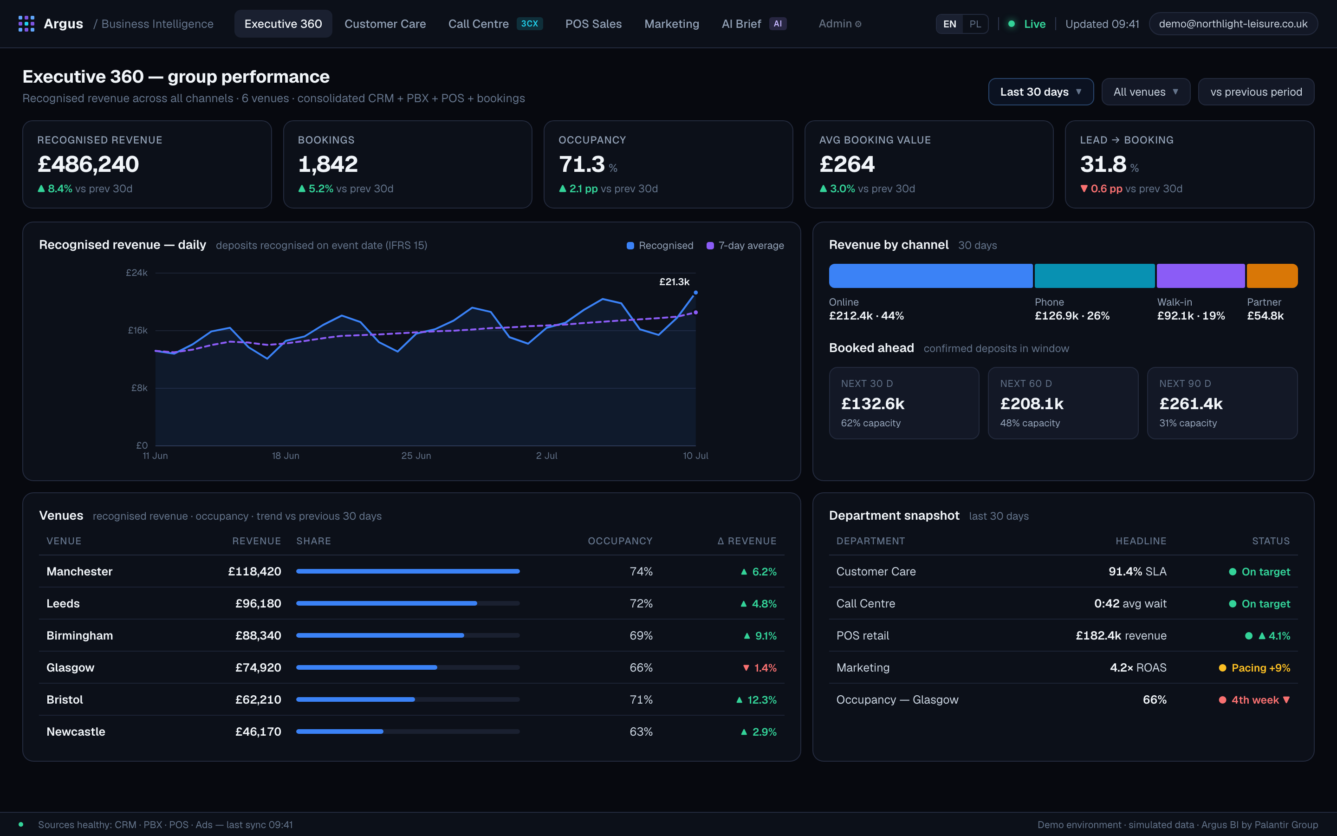Click Birmingham's £88,340 revenue value
This screenshot has height=836, width=1337.
click(x=258, y=636)
